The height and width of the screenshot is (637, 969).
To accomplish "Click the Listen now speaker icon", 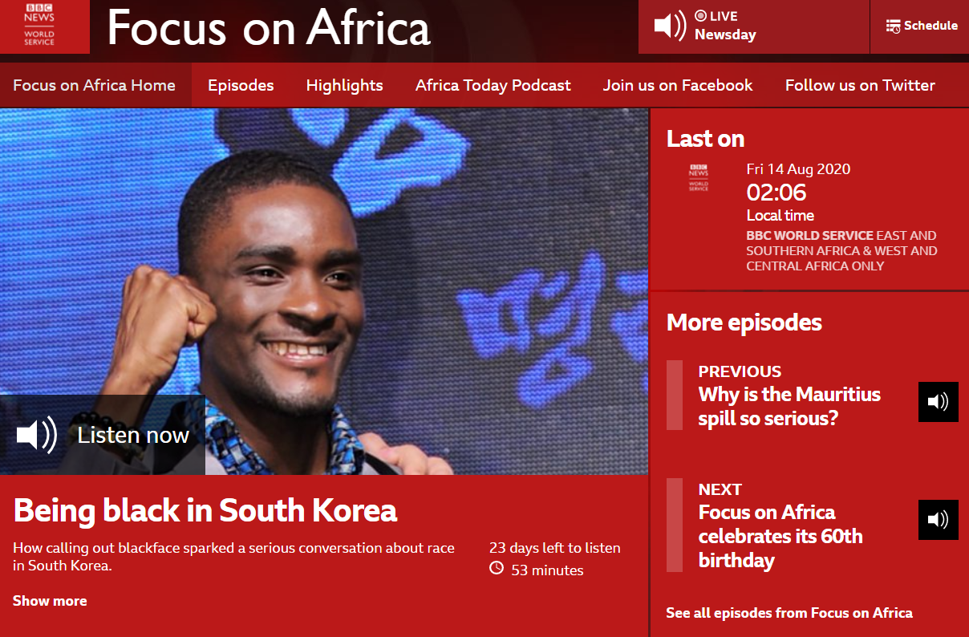I will [x=37, y=435].
